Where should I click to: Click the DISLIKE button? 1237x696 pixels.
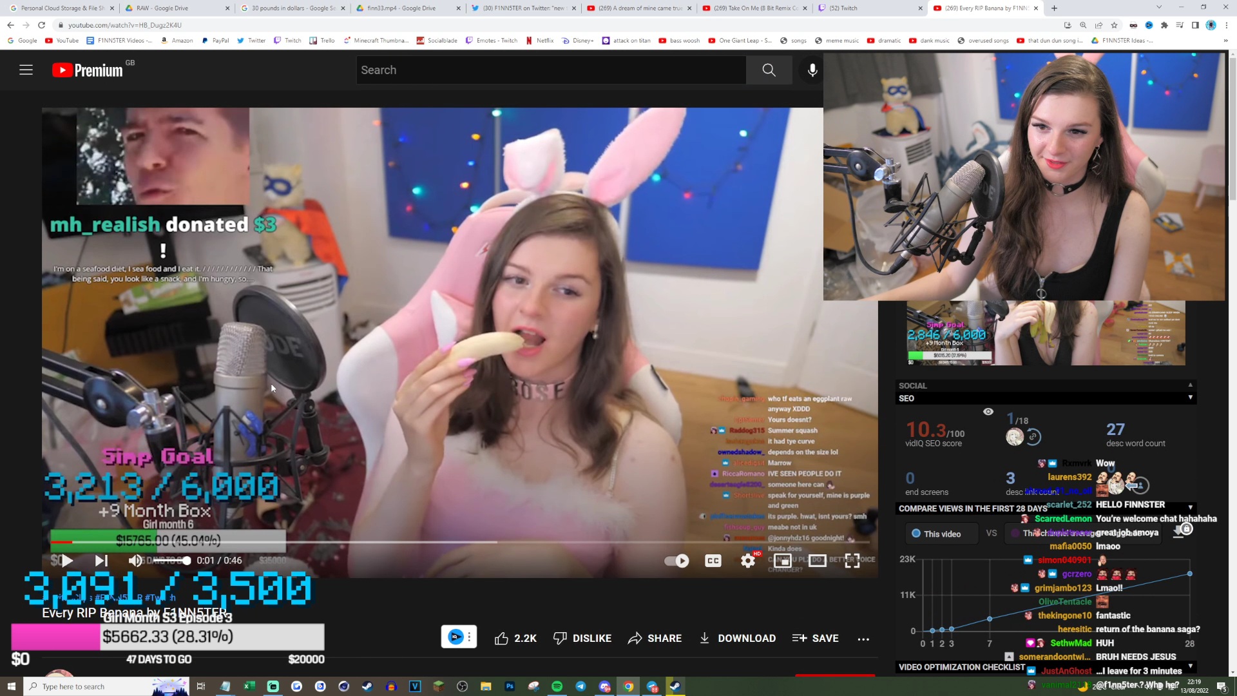pos(582,638)
